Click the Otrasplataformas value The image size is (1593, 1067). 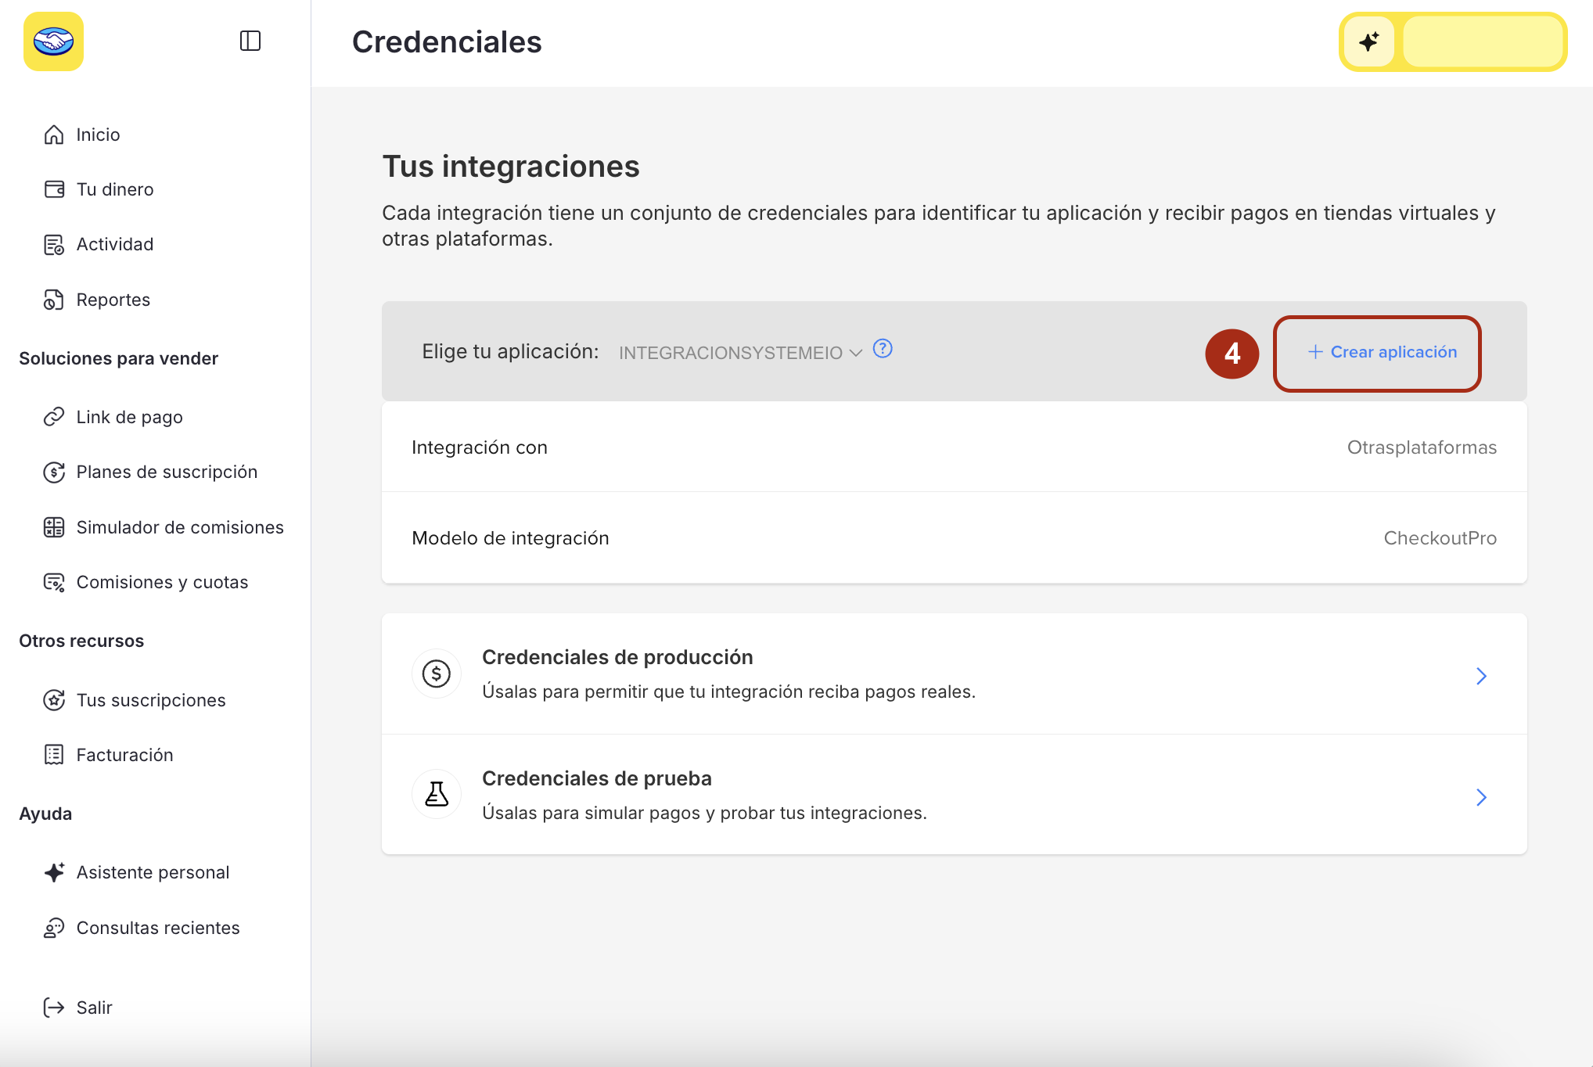1422,447
